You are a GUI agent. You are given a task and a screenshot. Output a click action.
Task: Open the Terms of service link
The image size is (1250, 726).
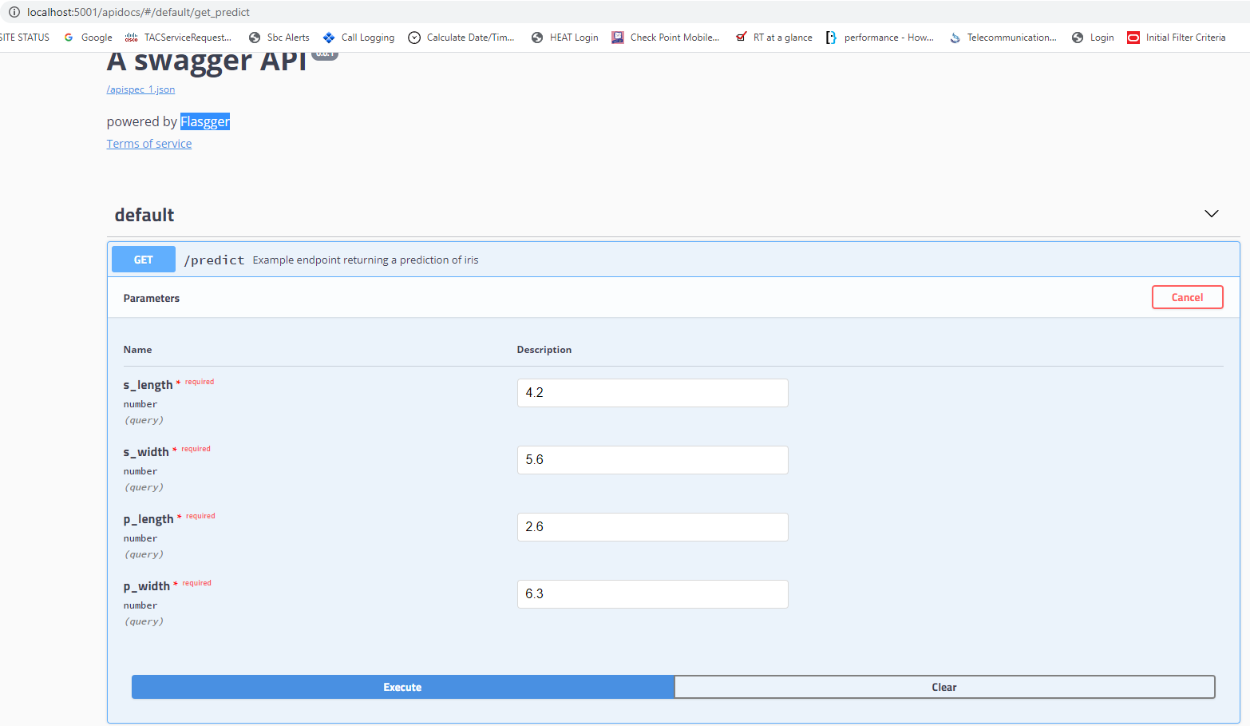click(x=149, y=144)
